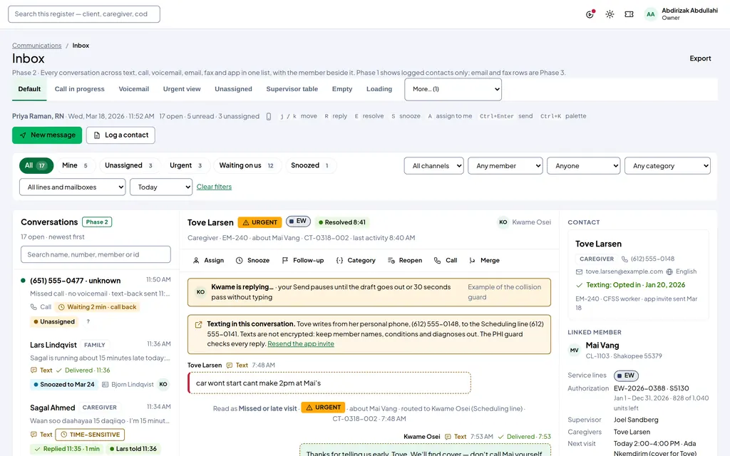Click the KO avatar next to Kwame Osei header
Viewport: 730px width, 456px height.
pyautogui.click(x=503, y=222)
